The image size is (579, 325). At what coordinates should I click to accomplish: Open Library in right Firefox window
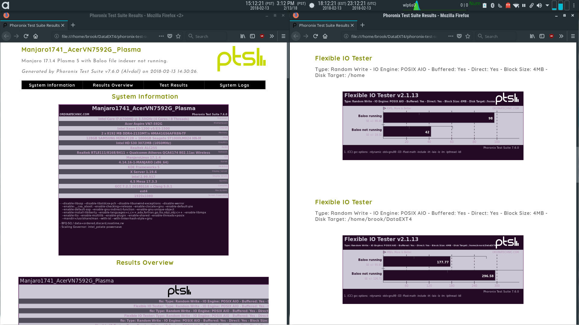pyautogui.click(x=532, y=36)
